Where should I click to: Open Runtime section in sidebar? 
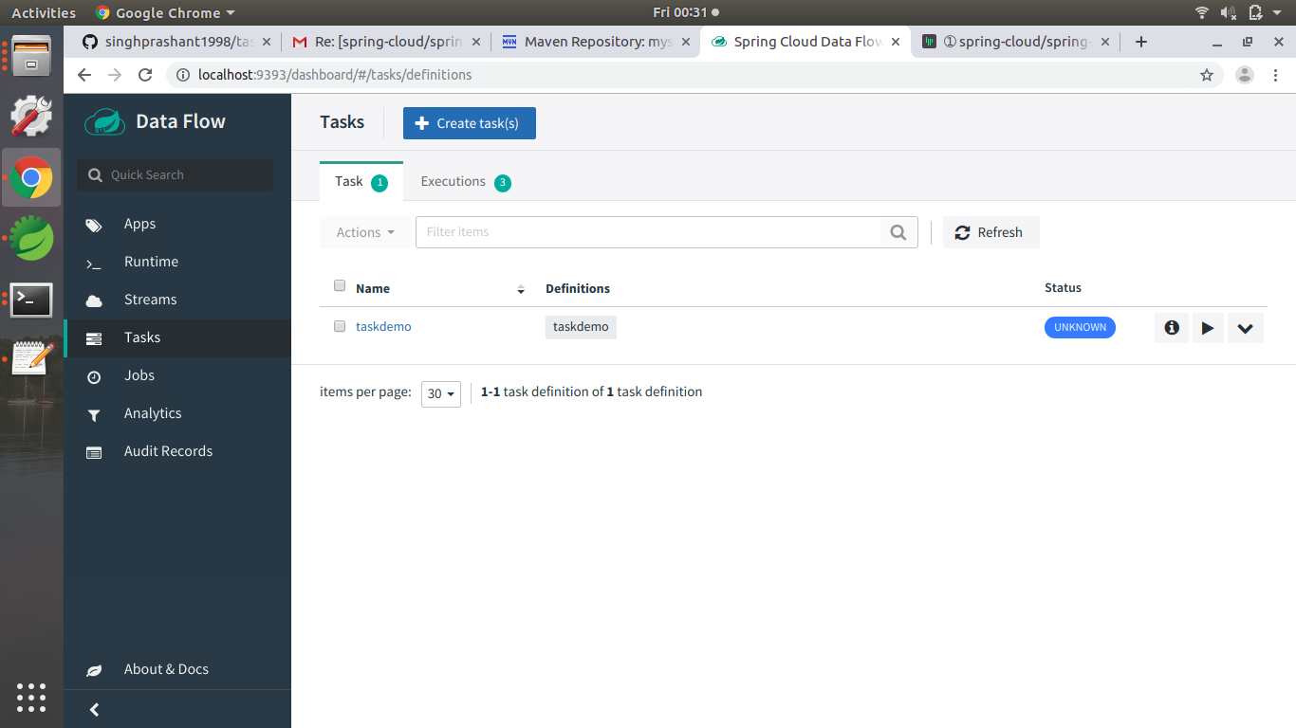click(151, 262)
